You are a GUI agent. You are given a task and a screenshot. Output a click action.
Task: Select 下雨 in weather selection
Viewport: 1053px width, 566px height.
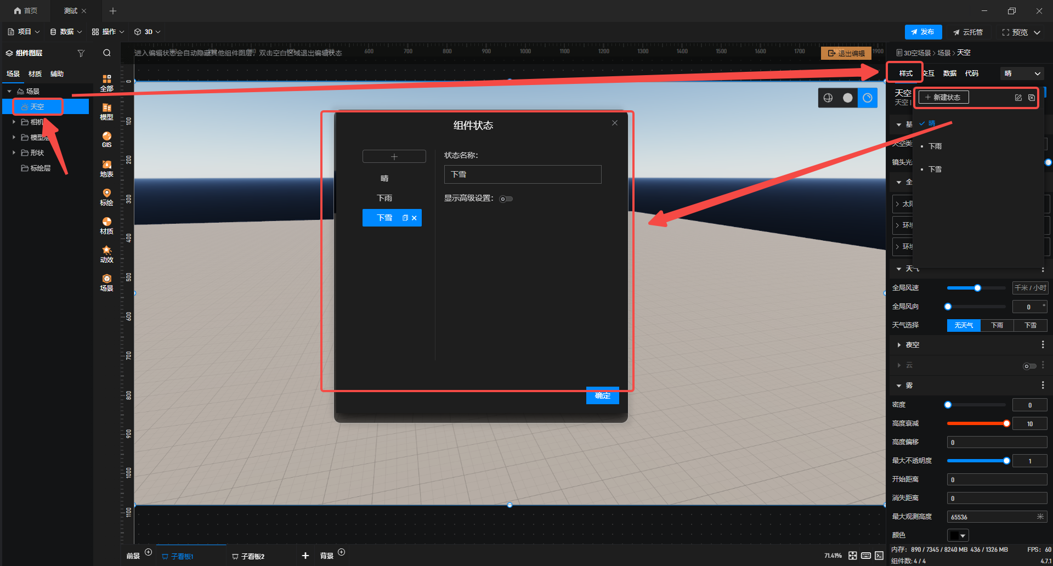coord(997,325)
